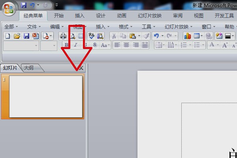
Task: Toggle text shadow S button
Action: [x=95, y=45]
